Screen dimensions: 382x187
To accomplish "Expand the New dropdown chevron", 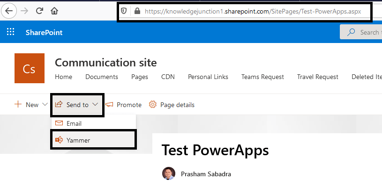I will click(x=45, y=105).
